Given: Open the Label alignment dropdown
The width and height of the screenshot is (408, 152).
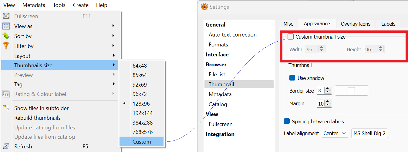Looking at the screenshot, I should (335, 133).
